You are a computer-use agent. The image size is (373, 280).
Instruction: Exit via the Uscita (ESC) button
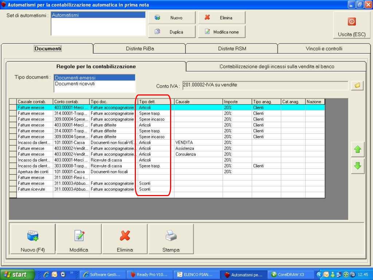point(352,25)
